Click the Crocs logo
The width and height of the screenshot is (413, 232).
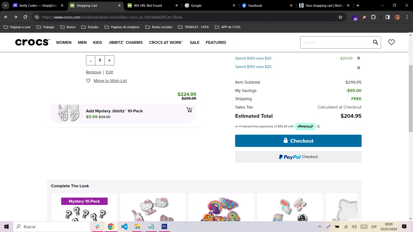point(32,42)
